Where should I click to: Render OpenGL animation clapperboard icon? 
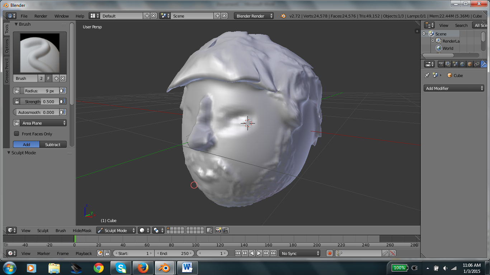225,231
